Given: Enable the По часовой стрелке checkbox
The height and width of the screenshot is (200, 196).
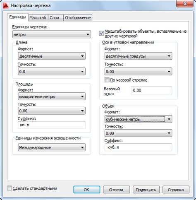Looking at the screenshot, I should tap(107, 80).
